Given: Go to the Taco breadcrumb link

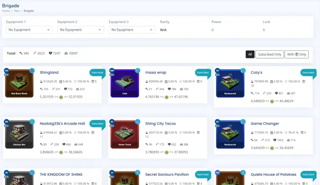Looking at the screenshot, I should pyautogui.click(x=17, y=11).
